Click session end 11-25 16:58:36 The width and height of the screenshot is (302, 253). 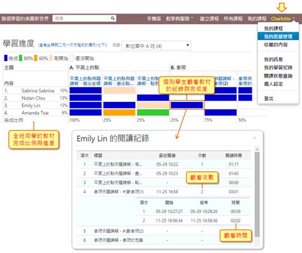[x=204, y=220]
